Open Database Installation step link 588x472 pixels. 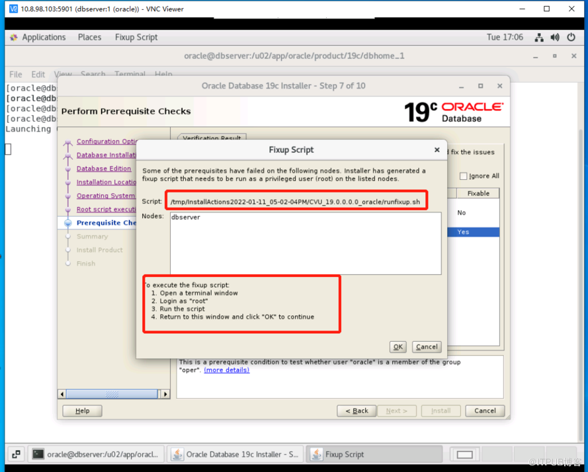(106, 155)
